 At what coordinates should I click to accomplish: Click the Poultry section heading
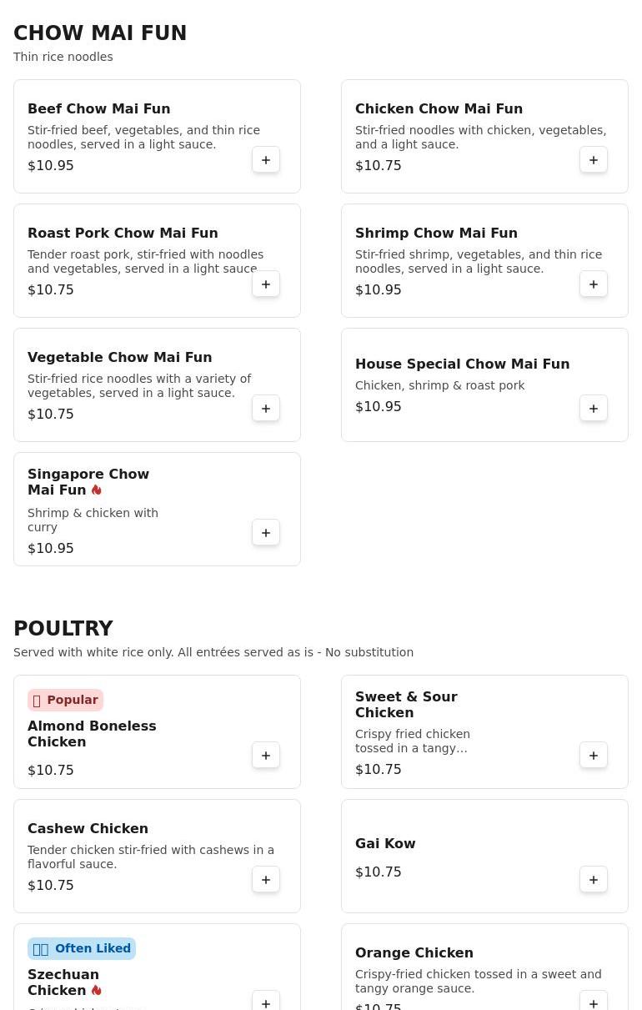click(63, 629)
